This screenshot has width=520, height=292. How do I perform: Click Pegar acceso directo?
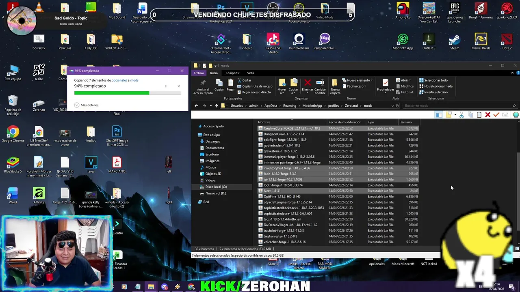[x=254, y=92]
